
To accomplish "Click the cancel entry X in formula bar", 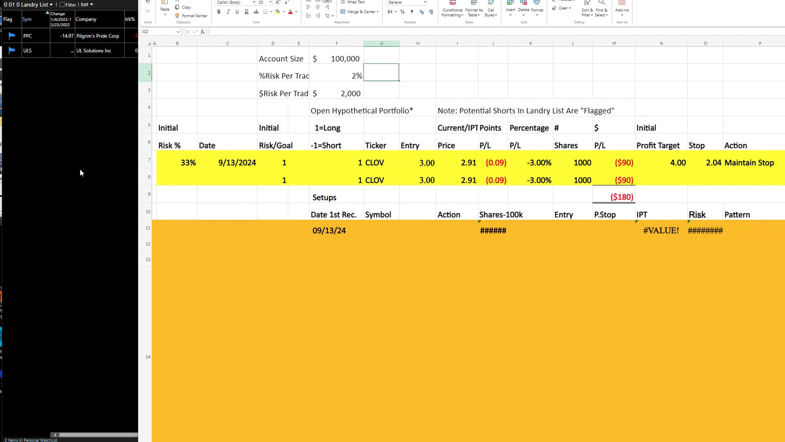I will pos(188,32).
